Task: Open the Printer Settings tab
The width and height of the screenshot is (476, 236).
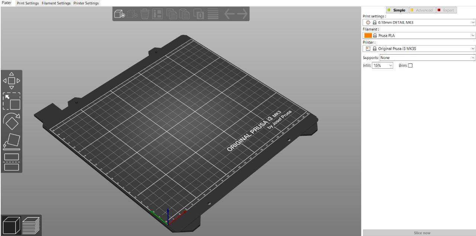Action: 86,3
